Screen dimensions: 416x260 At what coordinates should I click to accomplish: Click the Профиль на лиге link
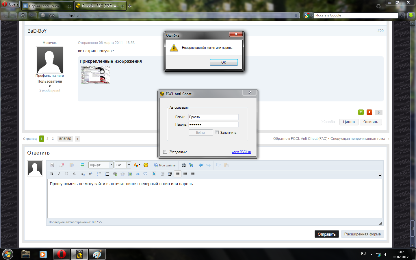50,76
